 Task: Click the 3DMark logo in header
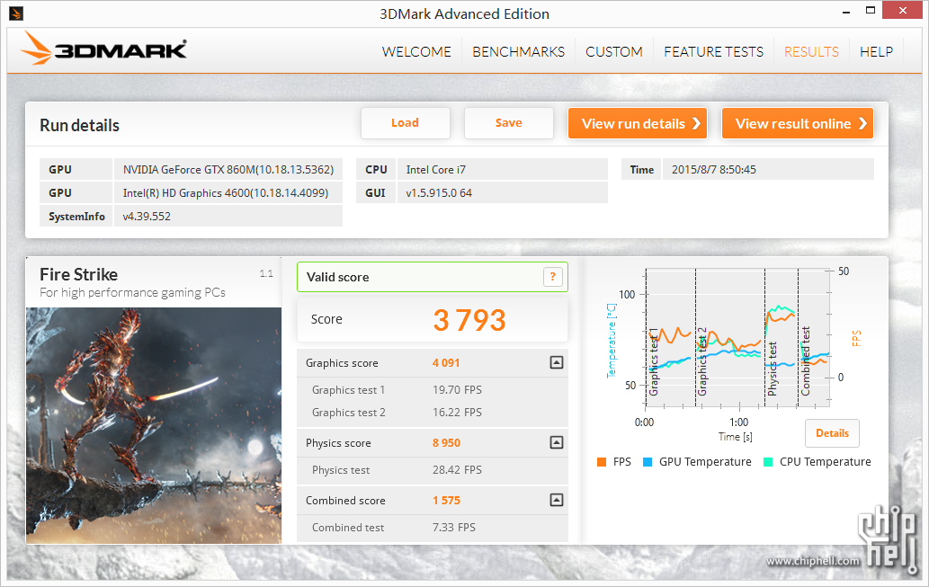(x=103, y=49)
